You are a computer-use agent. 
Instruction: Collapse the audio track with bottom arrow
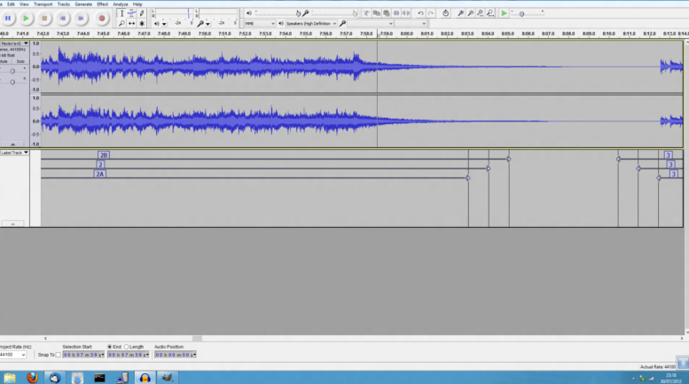12,144
